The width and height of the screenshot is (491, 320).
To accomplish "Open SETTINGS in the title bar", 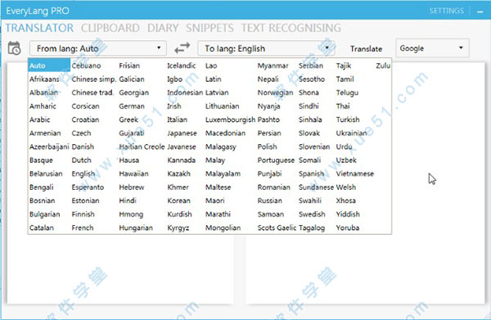I will (446, 11).
